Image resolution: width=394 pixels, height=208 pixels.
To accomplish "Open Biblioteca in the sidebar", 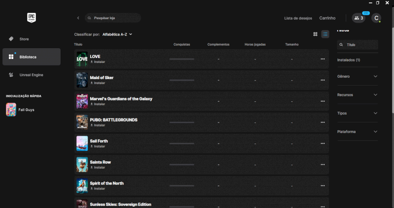I will pos(32,57).
